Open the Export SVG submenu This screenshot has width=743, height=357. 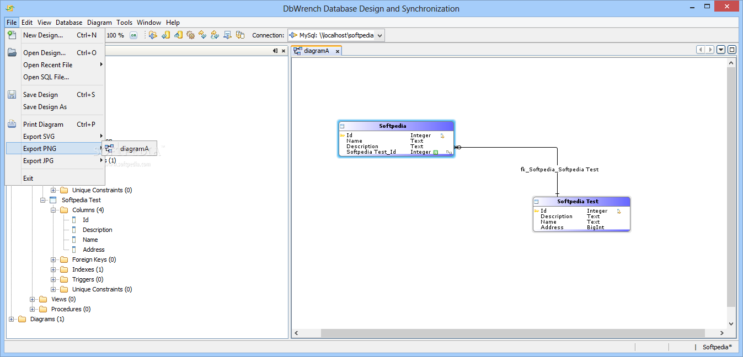point(55,137)
